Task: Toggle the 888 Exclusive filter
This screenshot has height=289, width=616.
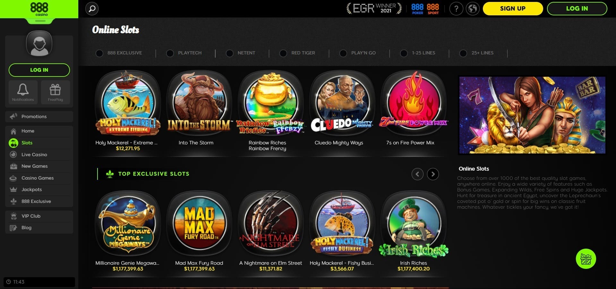Action: (119, 53)
